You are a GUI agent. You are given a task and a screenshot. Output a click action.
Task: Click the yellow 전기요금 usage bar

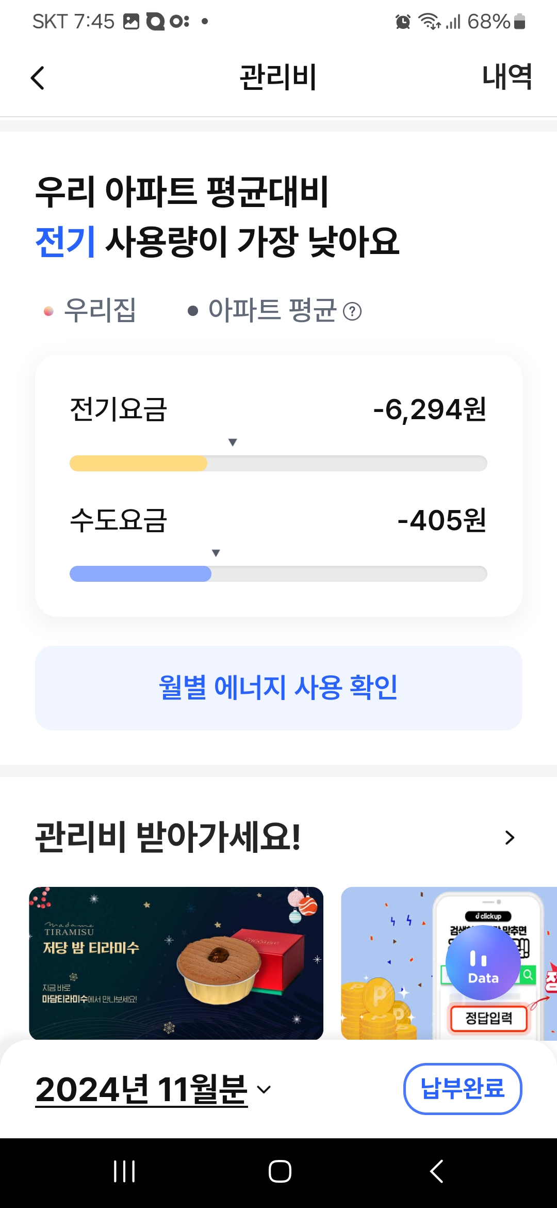[138, 463]
